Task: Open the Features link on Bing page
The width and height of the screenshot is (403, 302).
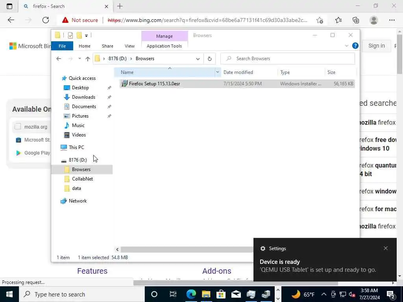Action: coord(92,271)
